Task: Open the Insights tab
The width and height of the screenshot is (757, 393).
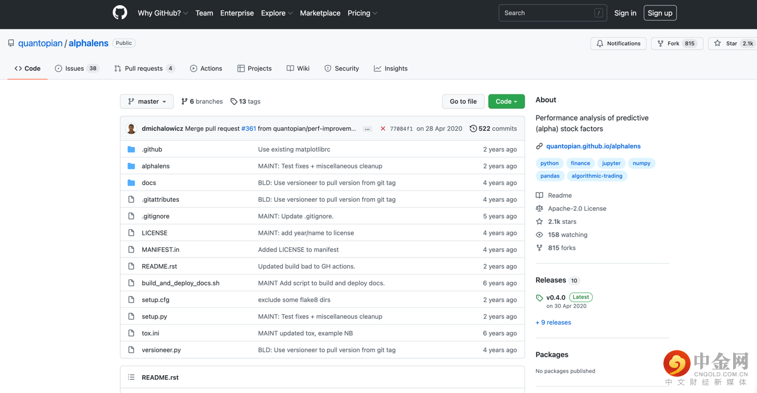Action: point(390,69)
